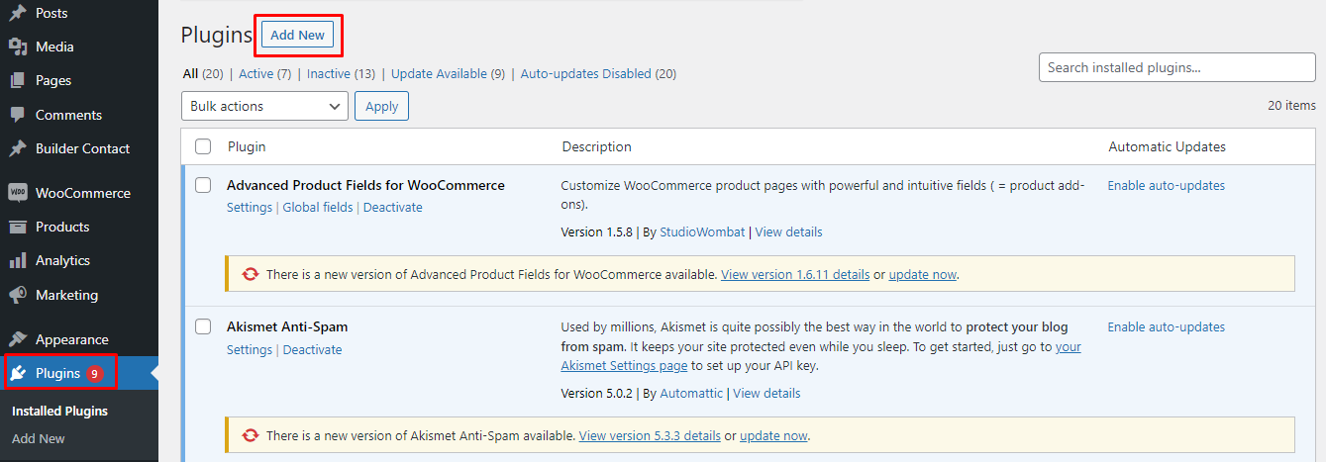Viewport: 1326px width, 462px height.
Task: Click the Comments bubble icon
Action: click(17, 115)
